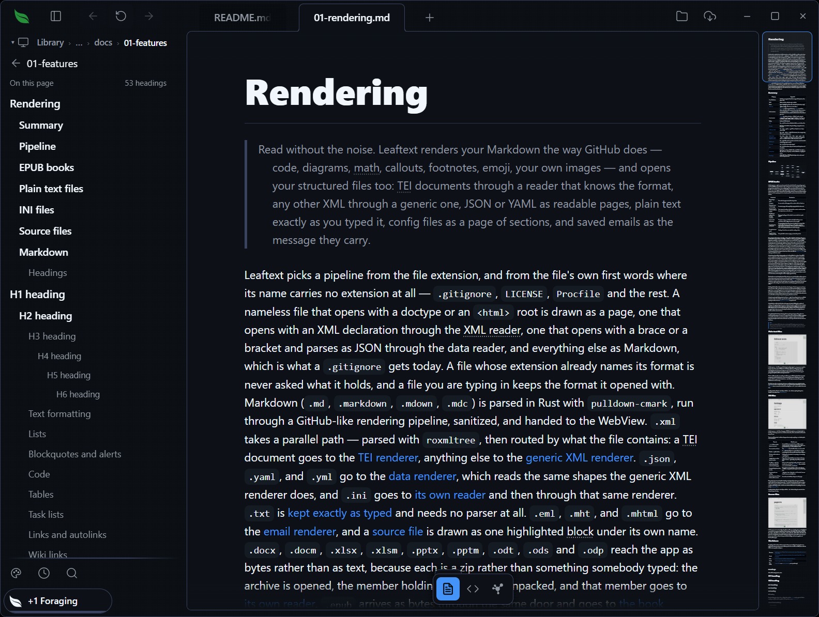Image resolution: width=819 pixels, height=617 pixels.
Task: Open the theme palette icon
Action: pos(16,573)
